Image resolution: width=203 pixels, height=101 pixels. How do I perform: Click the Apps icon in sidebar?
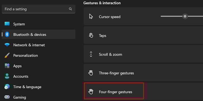point(7,66)
